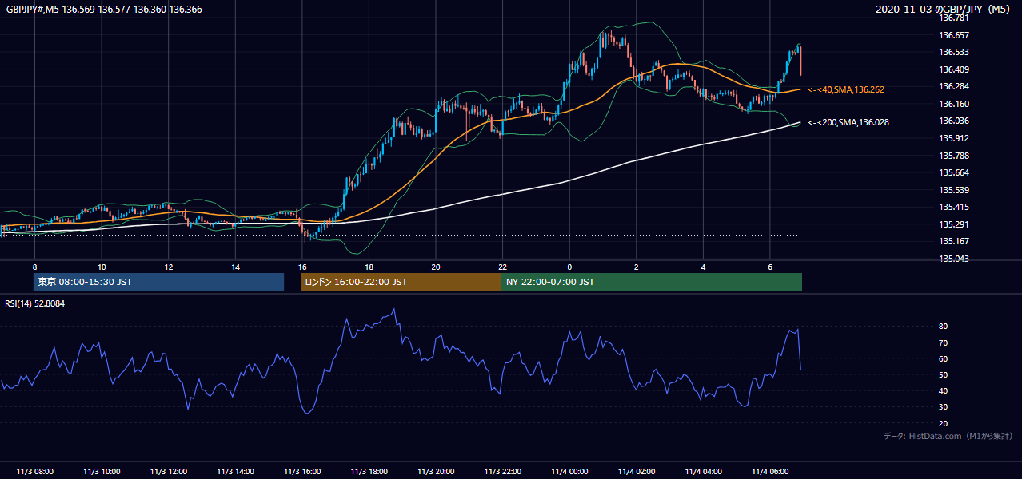
Task: Click price axis label 136.160
Action: pos(955,104)
